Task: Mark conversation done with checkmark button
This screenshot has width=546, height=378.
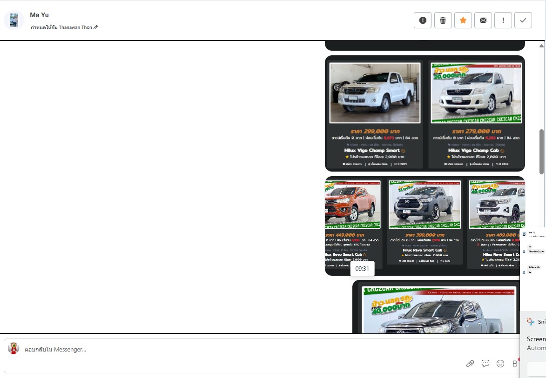Action: pos(523,20)
